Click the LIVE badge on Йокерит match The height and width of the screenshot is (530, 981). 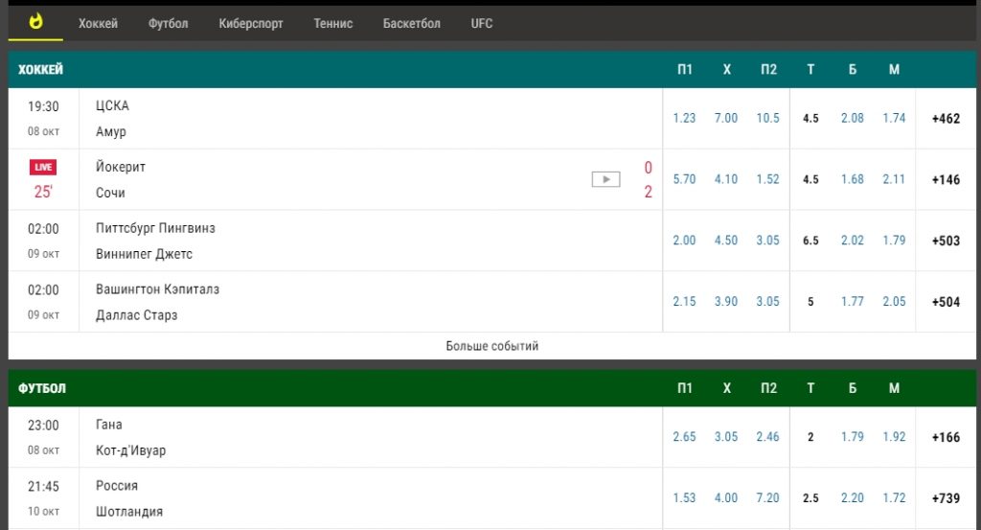[x=43, y=167]
